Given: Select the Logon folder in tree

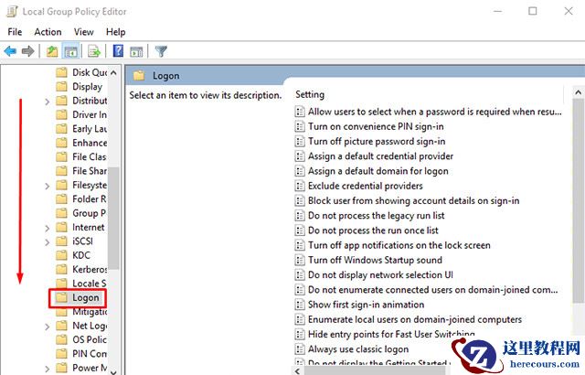Looking at the screenshot, I should [78, 298].
